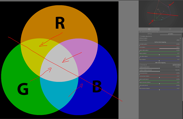Open the module presets hamburger menu
This screenshot has width=183, height=119.
tap(182, 29)
